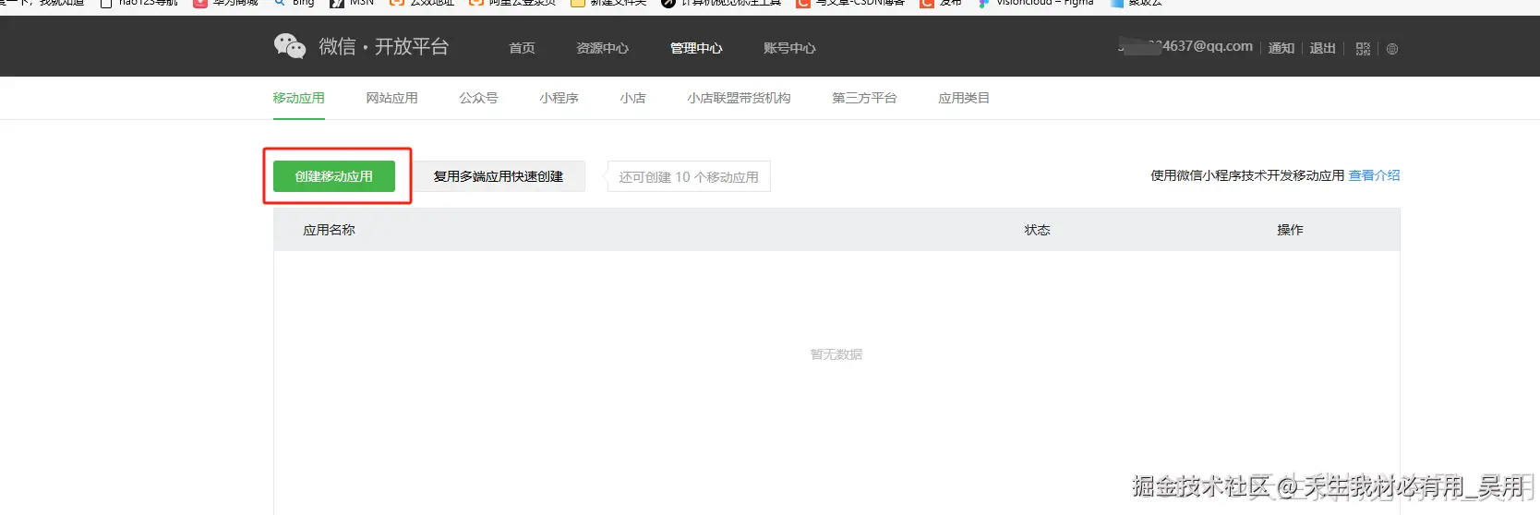Switch to the 网站应用 tab
1540x515 pixels.
click(x=391, y=98)
